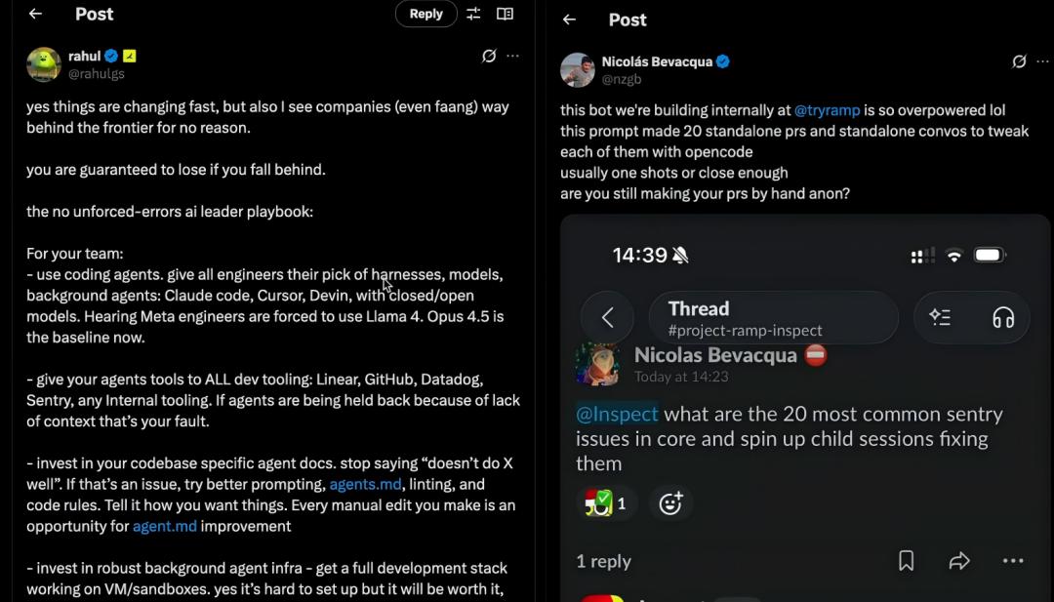This screenshot has height=602, width=1054.
Task: Click the Grok icon on Nicolás's post
Action: (1019, 61)
